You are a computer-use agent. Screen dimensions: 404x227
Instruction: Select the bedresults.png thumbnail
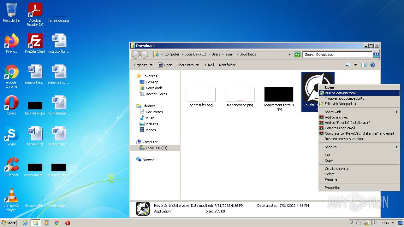coord(201,98)
